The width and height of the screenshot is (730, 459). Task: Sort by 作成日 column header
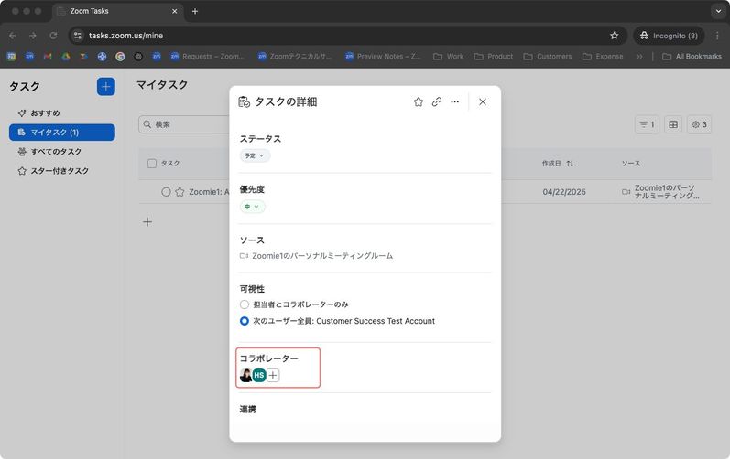pyautogui.click(x=557, y=164)
